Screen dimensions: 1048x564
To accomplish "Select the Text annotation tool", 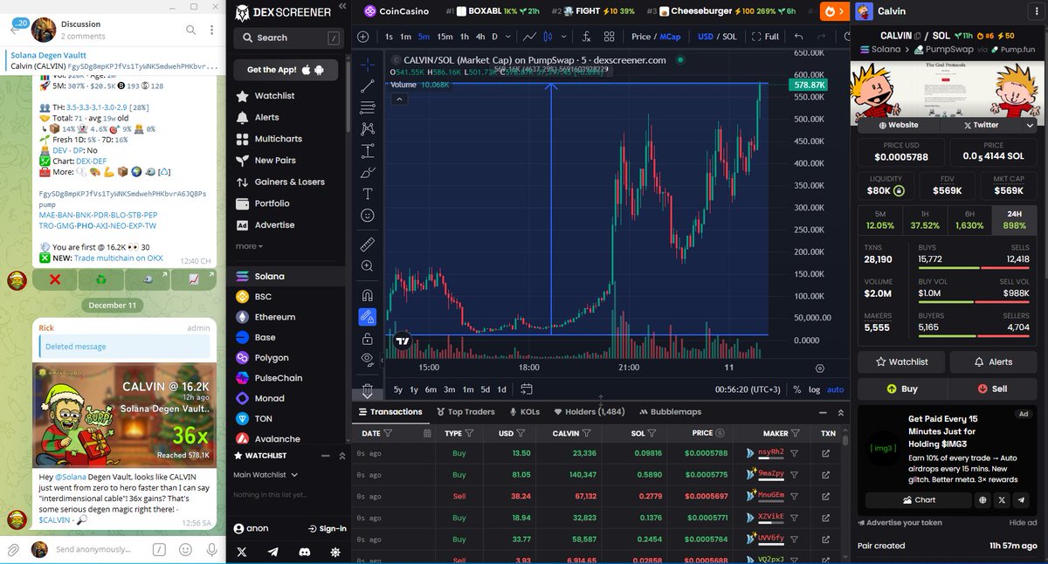I will pos(368,194).
